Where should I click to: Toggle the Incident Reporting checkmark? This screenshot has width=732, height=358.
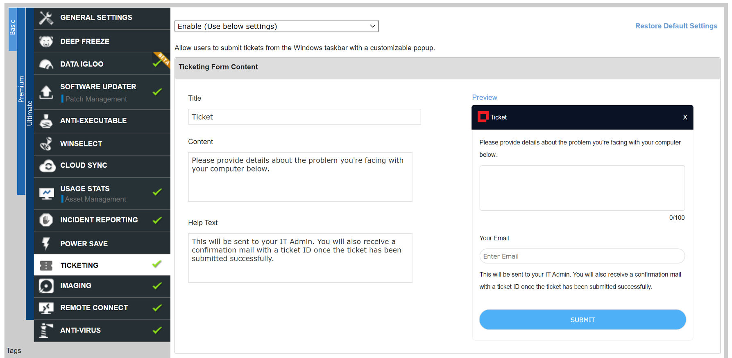point(157,220)
